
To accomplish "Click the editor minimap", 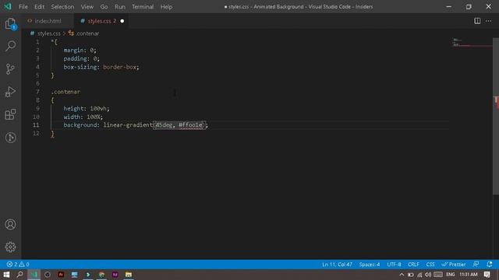I will coord(472,43).
